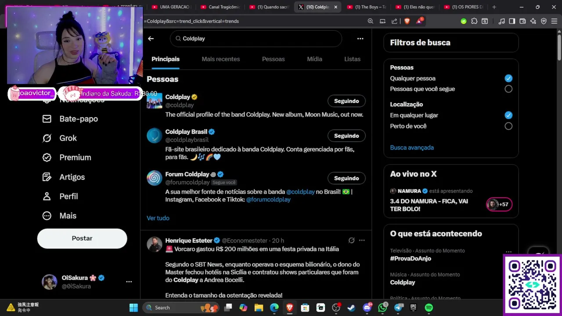Open NAMURA live broadcast card
The width and height of the screenshot is (562, 316).
pyautogui.click(x=451, y=200)
